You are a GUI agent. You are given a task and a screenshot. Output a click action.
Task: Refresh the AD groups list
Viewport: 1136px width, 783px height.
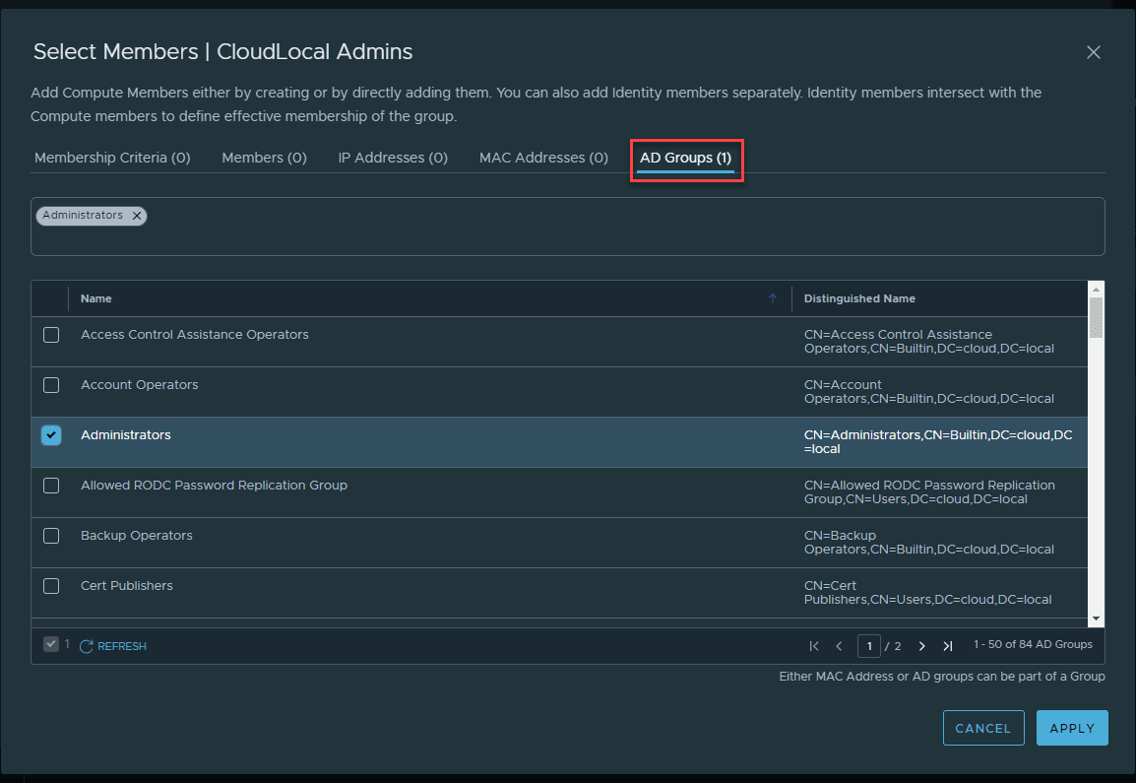(x=113, y=646)
